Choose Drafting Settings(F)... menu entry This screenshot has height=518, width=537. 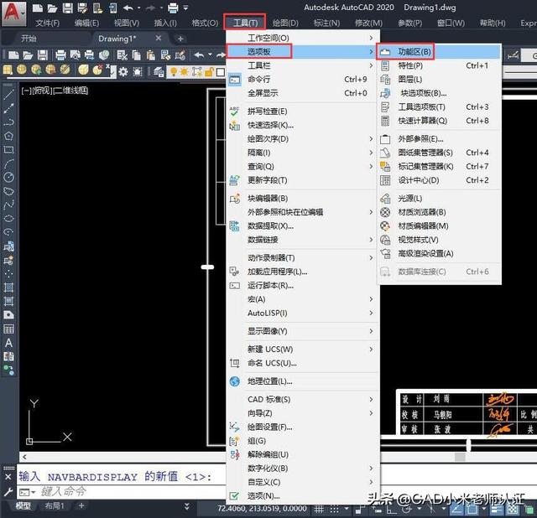click(270, 427)
